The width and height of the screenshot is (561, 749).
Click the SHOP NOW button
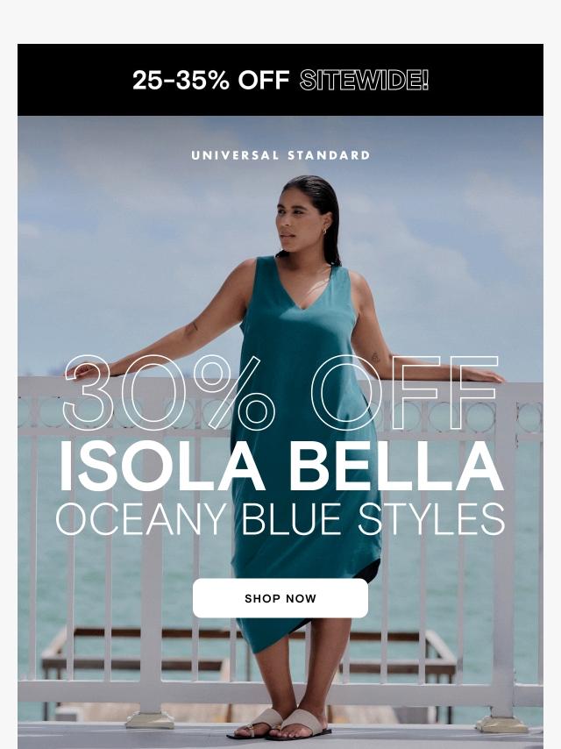(280, 598)
